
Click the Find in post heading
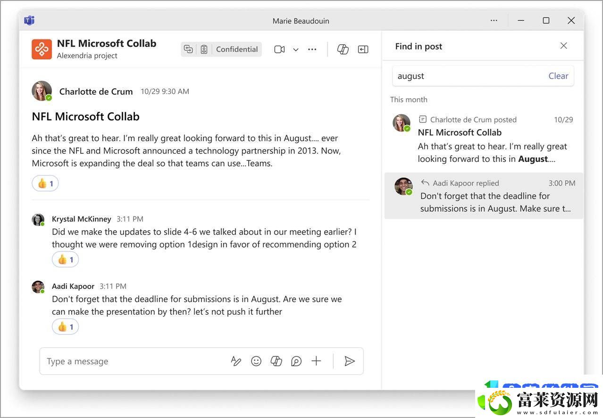pos(419,46)
